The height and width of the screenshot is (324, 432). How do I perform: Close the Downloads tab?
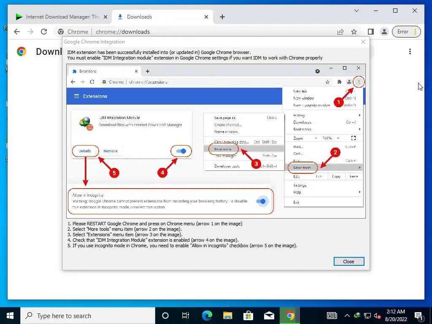[206, 17]
